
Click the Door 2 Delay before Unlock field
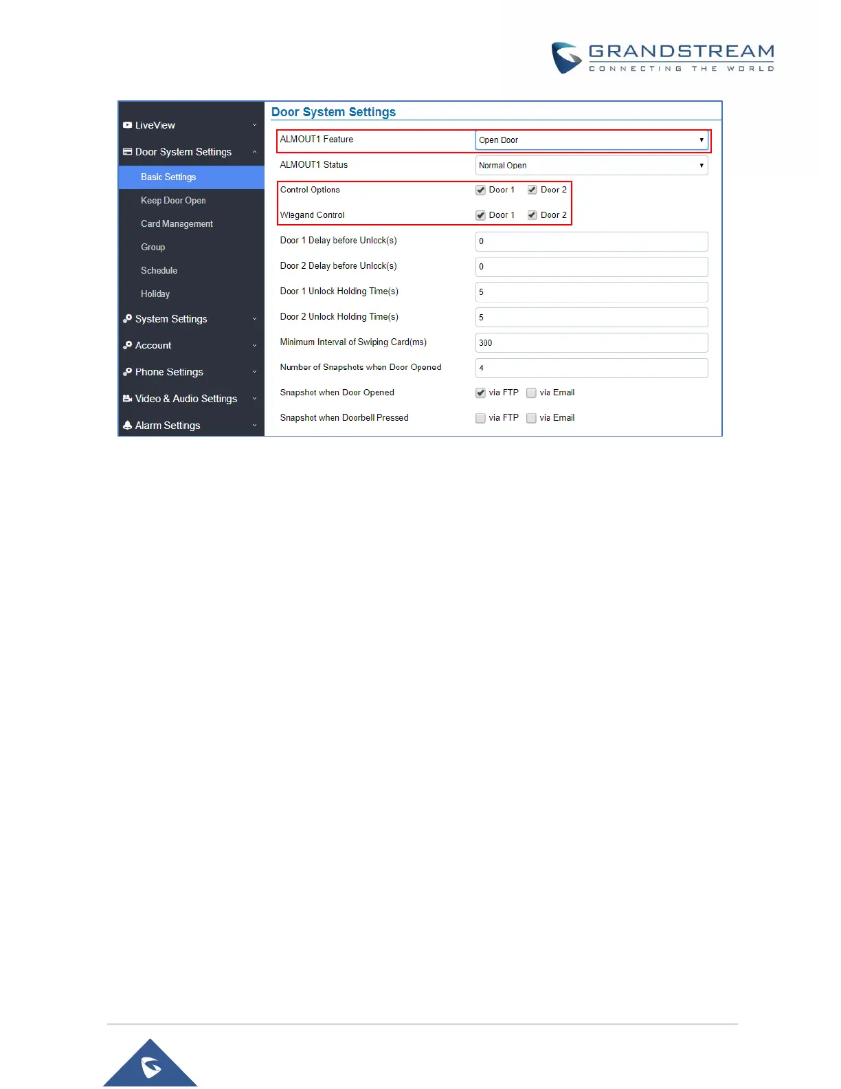coord(592,267)
